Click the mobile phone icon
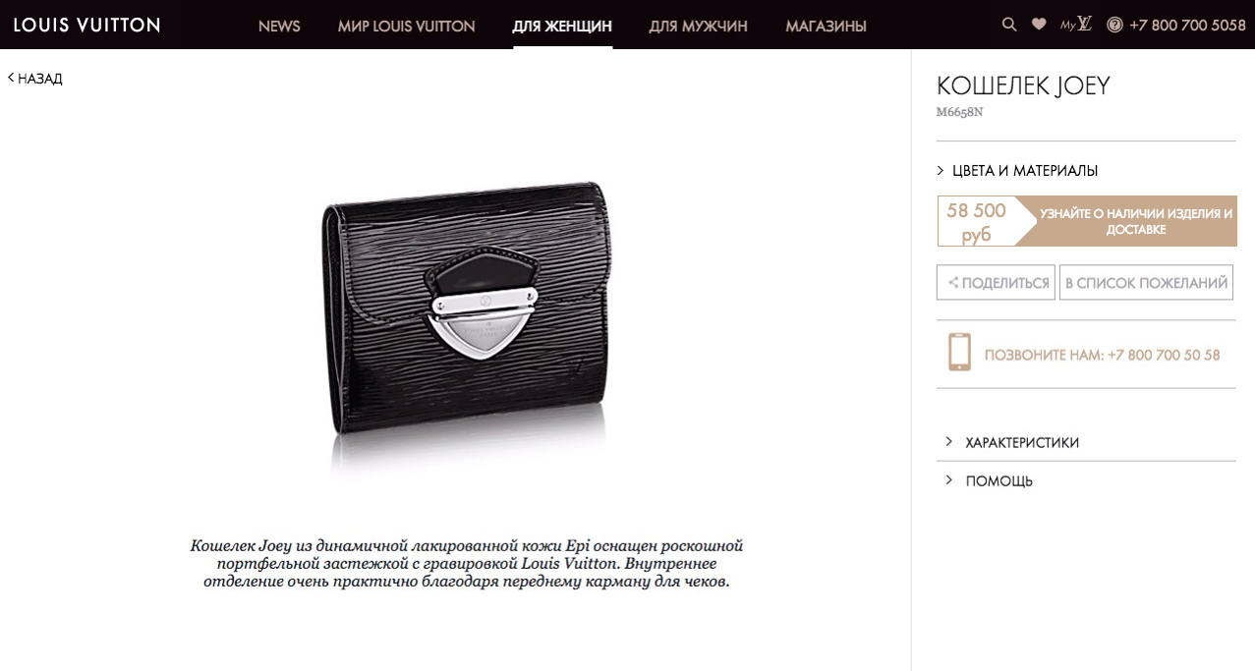The width and height of the screenshot is (1255, 671). 959,352
